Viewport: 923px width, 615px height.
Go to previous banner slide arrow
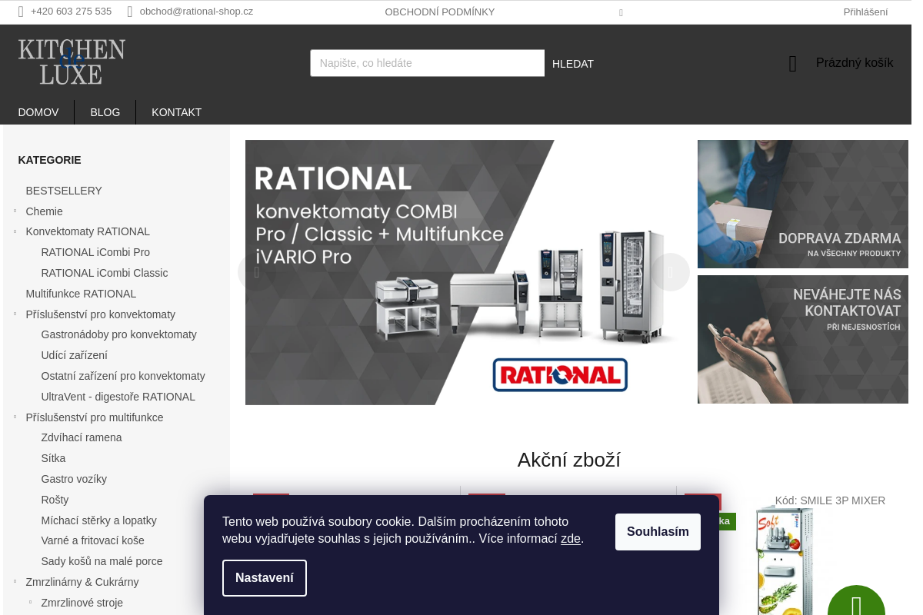(257, 272)
